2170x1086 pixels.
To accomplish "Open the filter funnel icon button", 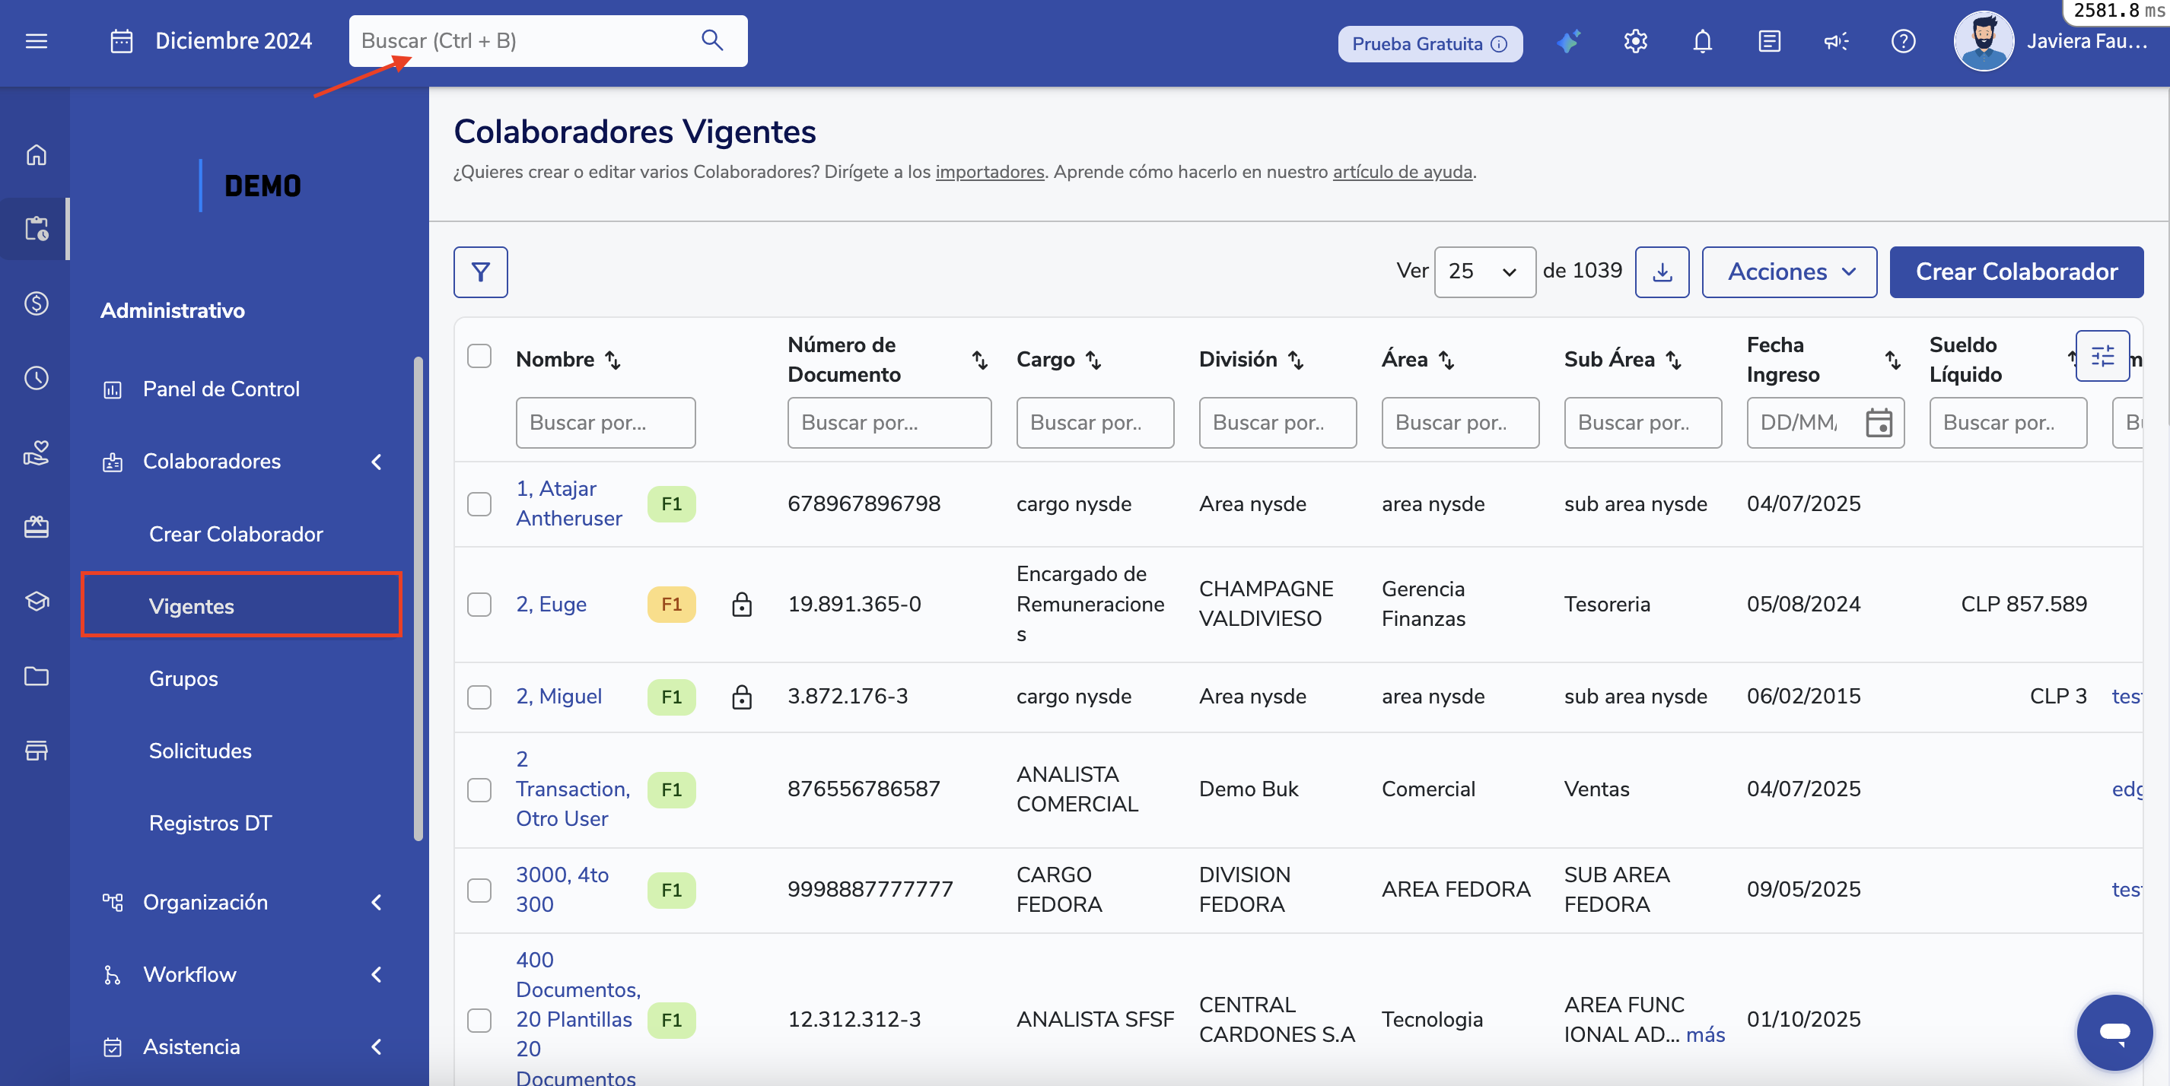I will pos(480,272).
